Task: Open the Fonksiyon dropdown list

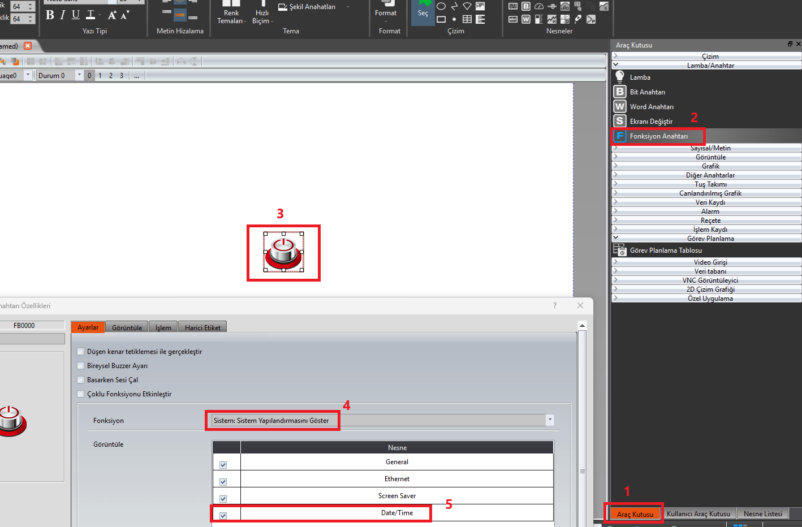Action: point(549,420)
